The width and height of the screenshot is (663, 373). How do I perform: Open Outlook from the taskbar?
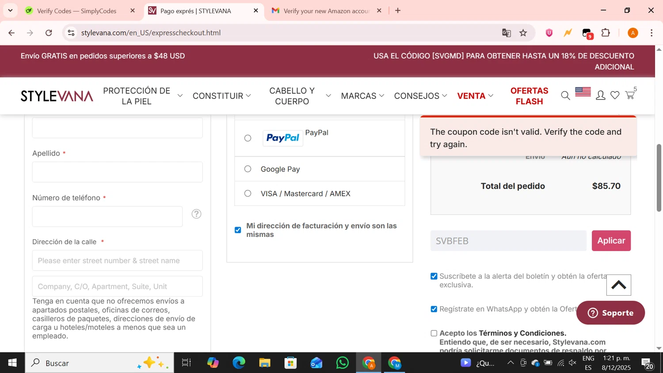point(316,363)
